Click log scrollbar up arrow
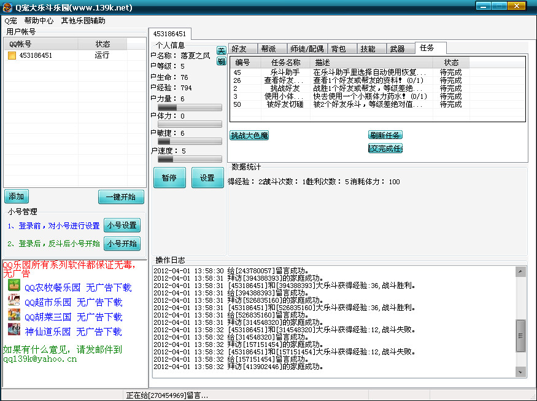 [520, 272]
